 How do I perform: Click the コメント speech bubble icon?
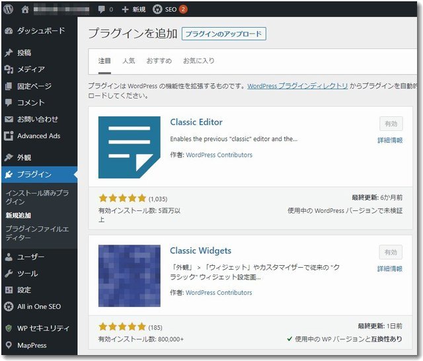coord(9,102)
